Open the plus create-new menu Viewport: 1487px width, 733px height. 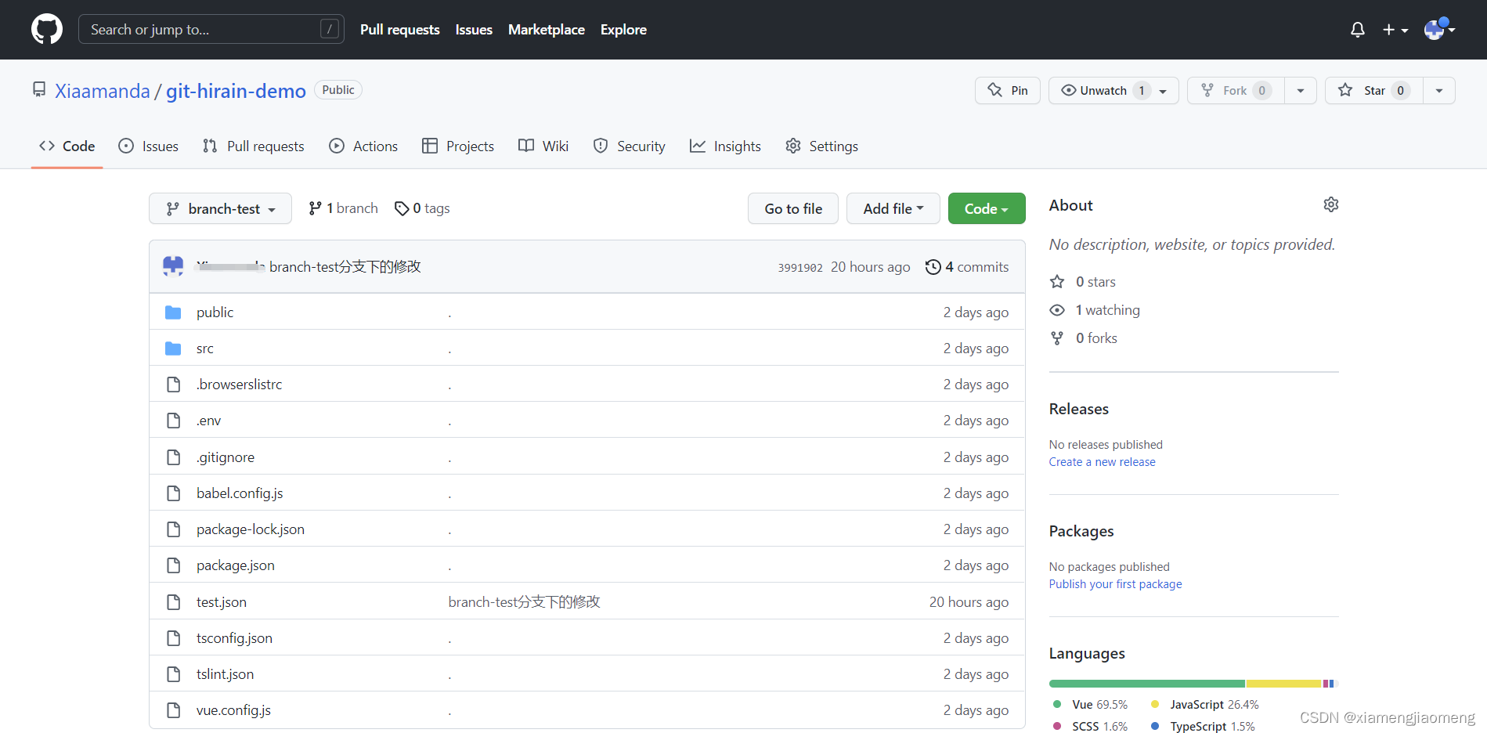[x=1395, y=30]
